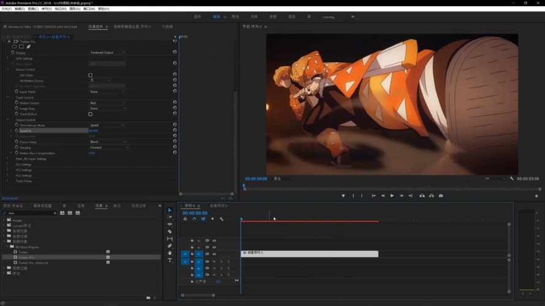Click the ellipse mask icon under Twixtor Pro
Screen dimensions: 545x306
(15, 47)
